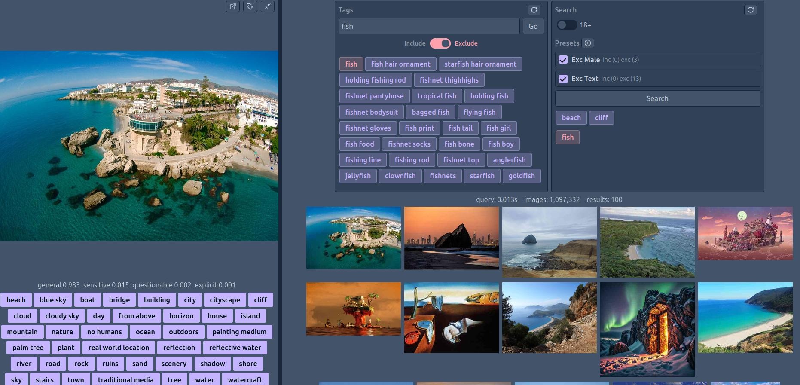Click the tag icon above the preview image
The image size is (800, 385).
(x=250, y=6)
